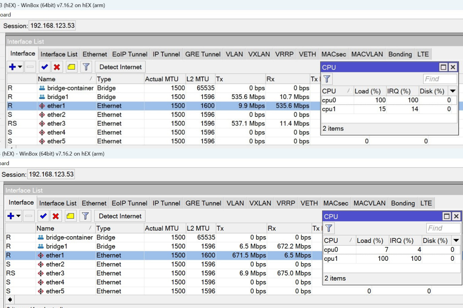Select the cpu1 row in the top CPU panel
Screen dimensions: 463x308
[x=389, y=109]
